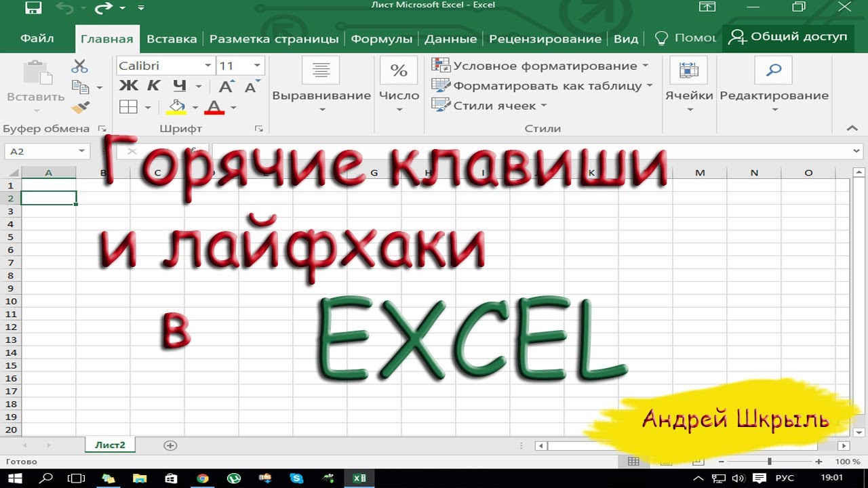
Task: Switch to the Разметка страницы tab
Action: 274,39
